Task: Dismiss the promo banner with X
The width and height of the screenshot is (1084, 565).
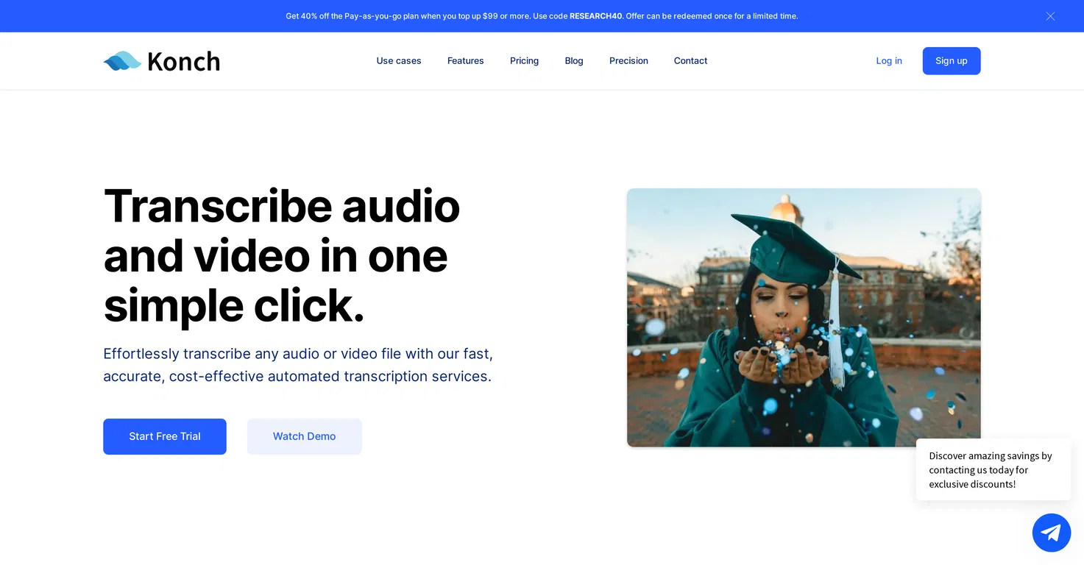Action: [x=1050, y=16]
